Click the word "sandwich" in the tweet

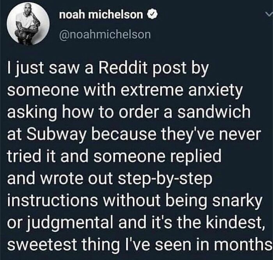(x=214, y=112)
